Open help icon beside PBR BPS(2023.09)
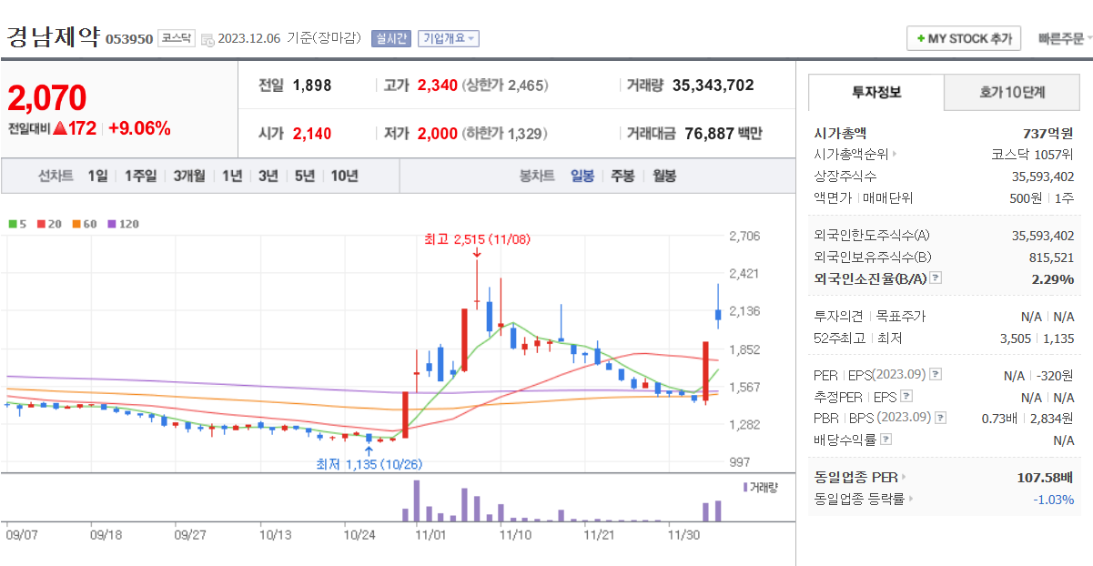1093x566 pixels. click(x=941, y=418)
